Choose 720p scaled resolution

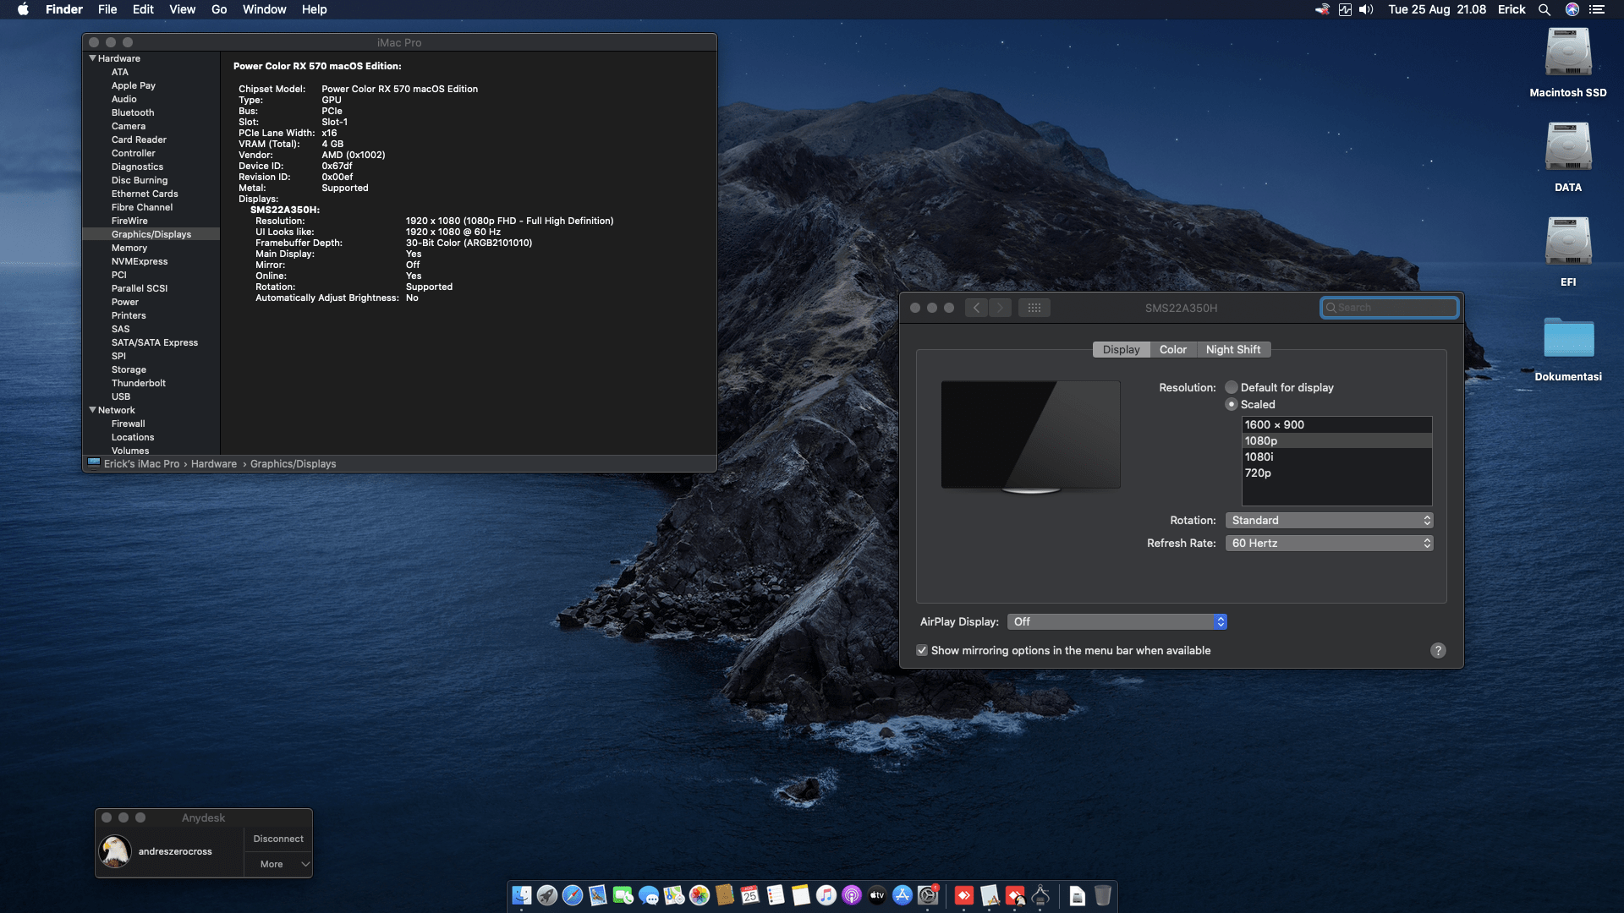pyautogui.click(x=1336, y=473)
